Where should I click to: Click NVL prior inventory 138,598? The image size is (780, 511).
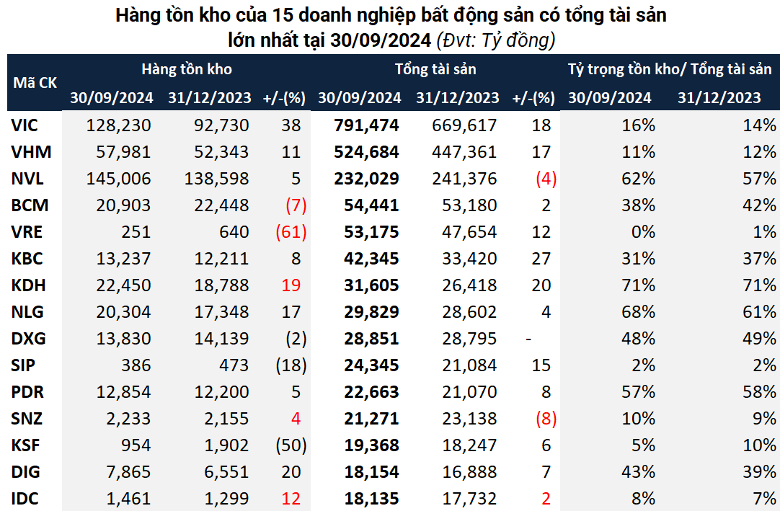pyautogui.click(x=216, y=178)
